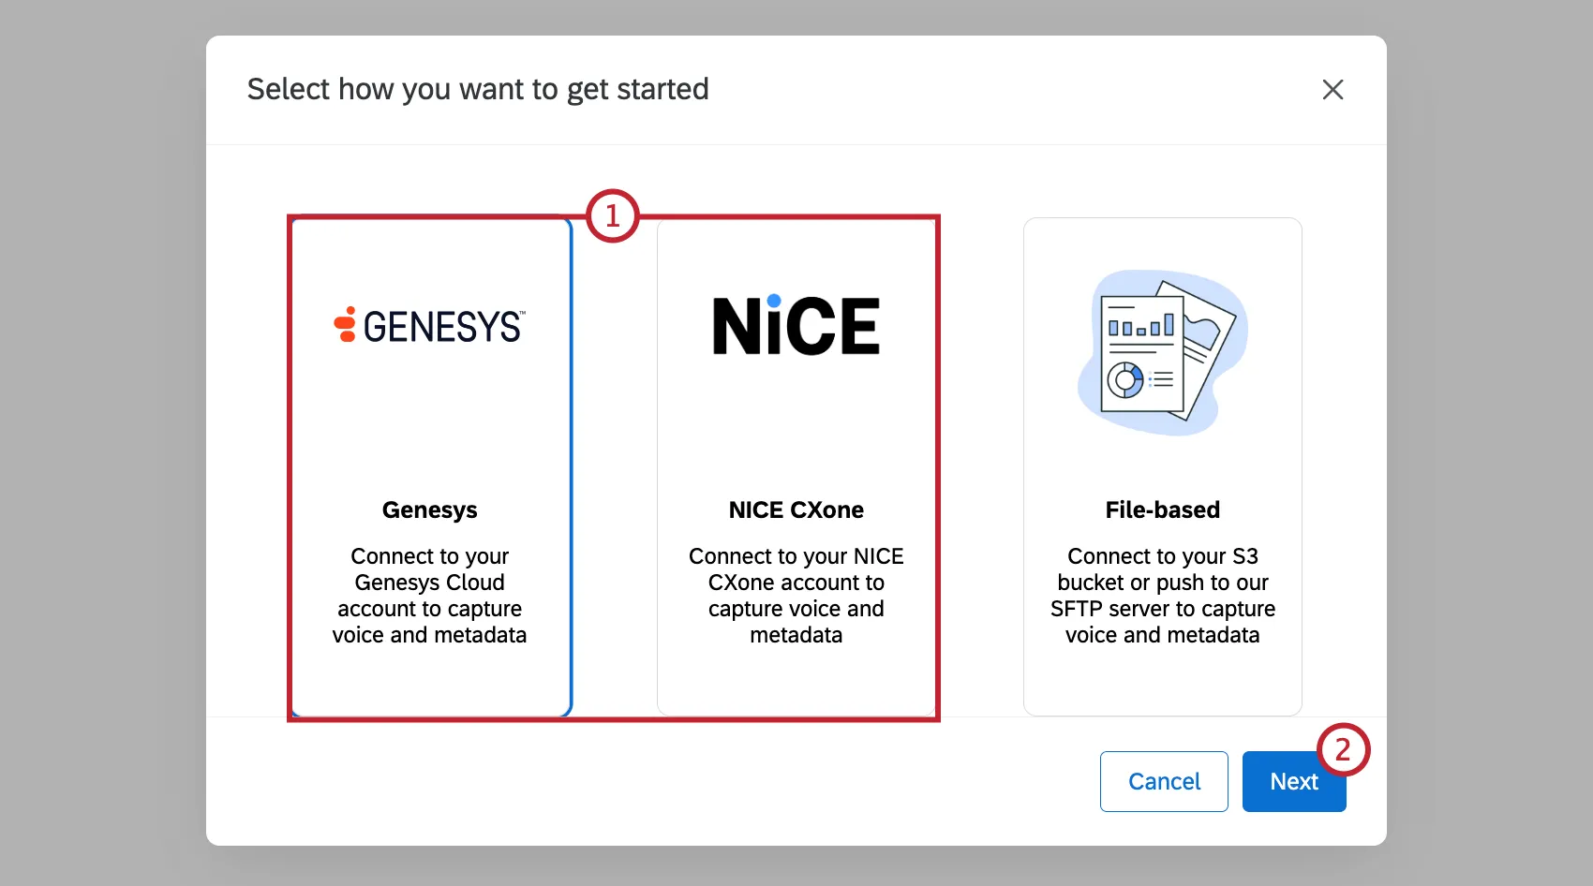Click the Genesys Cloud account description
This screenshot has height=886, width=1593.
pos(430,596)
